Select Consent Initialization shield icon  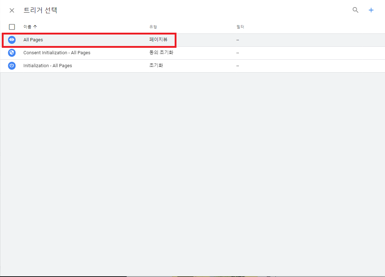(12, 53)
